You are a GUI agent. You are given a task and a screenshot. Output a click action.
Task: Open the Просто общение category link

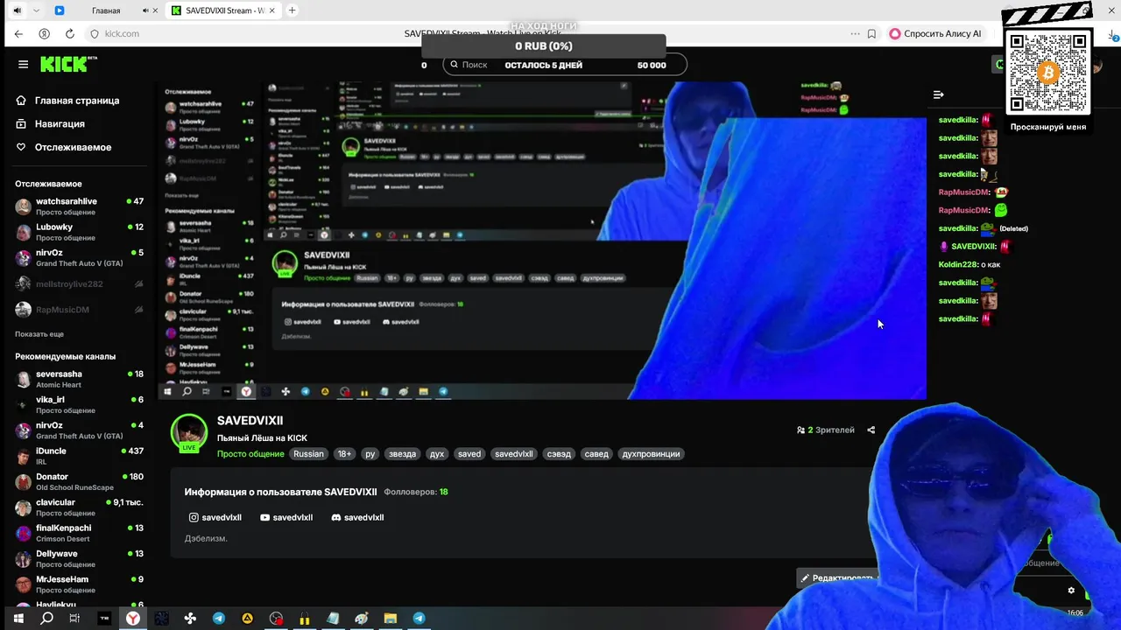tap(250, 454)
